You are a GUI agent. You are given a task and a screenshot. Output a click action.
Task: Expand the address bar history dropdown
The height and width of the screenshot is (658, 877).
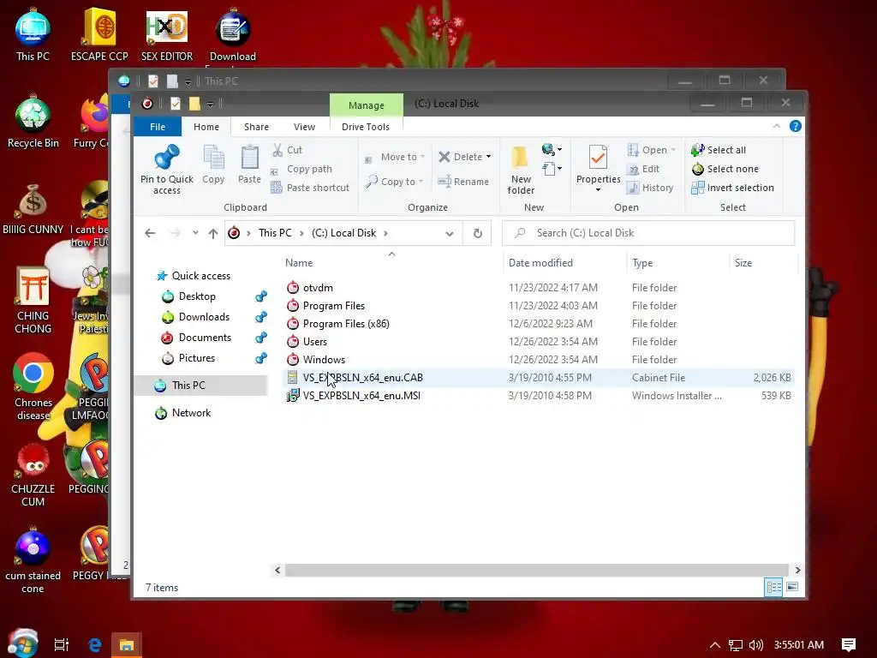coord(449,233)
